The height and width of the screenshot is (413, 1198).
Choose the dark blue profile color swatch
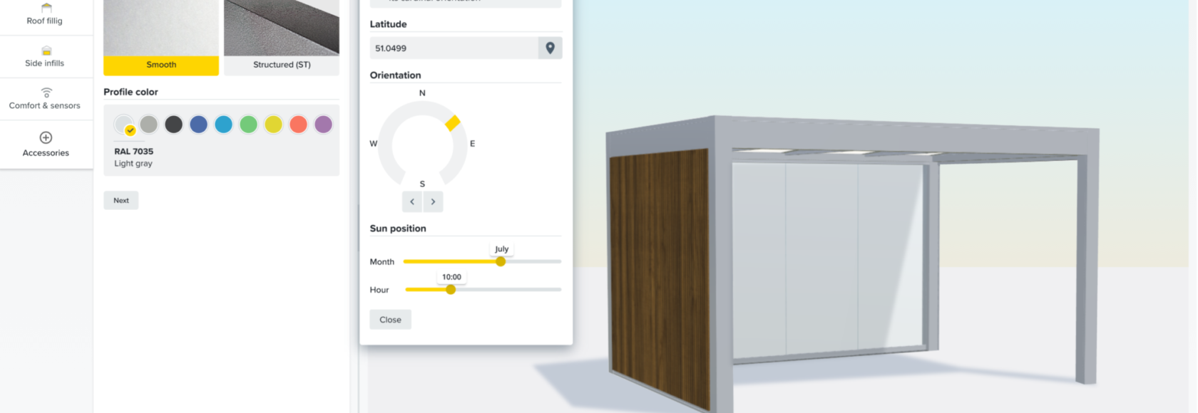coord(199,125)
